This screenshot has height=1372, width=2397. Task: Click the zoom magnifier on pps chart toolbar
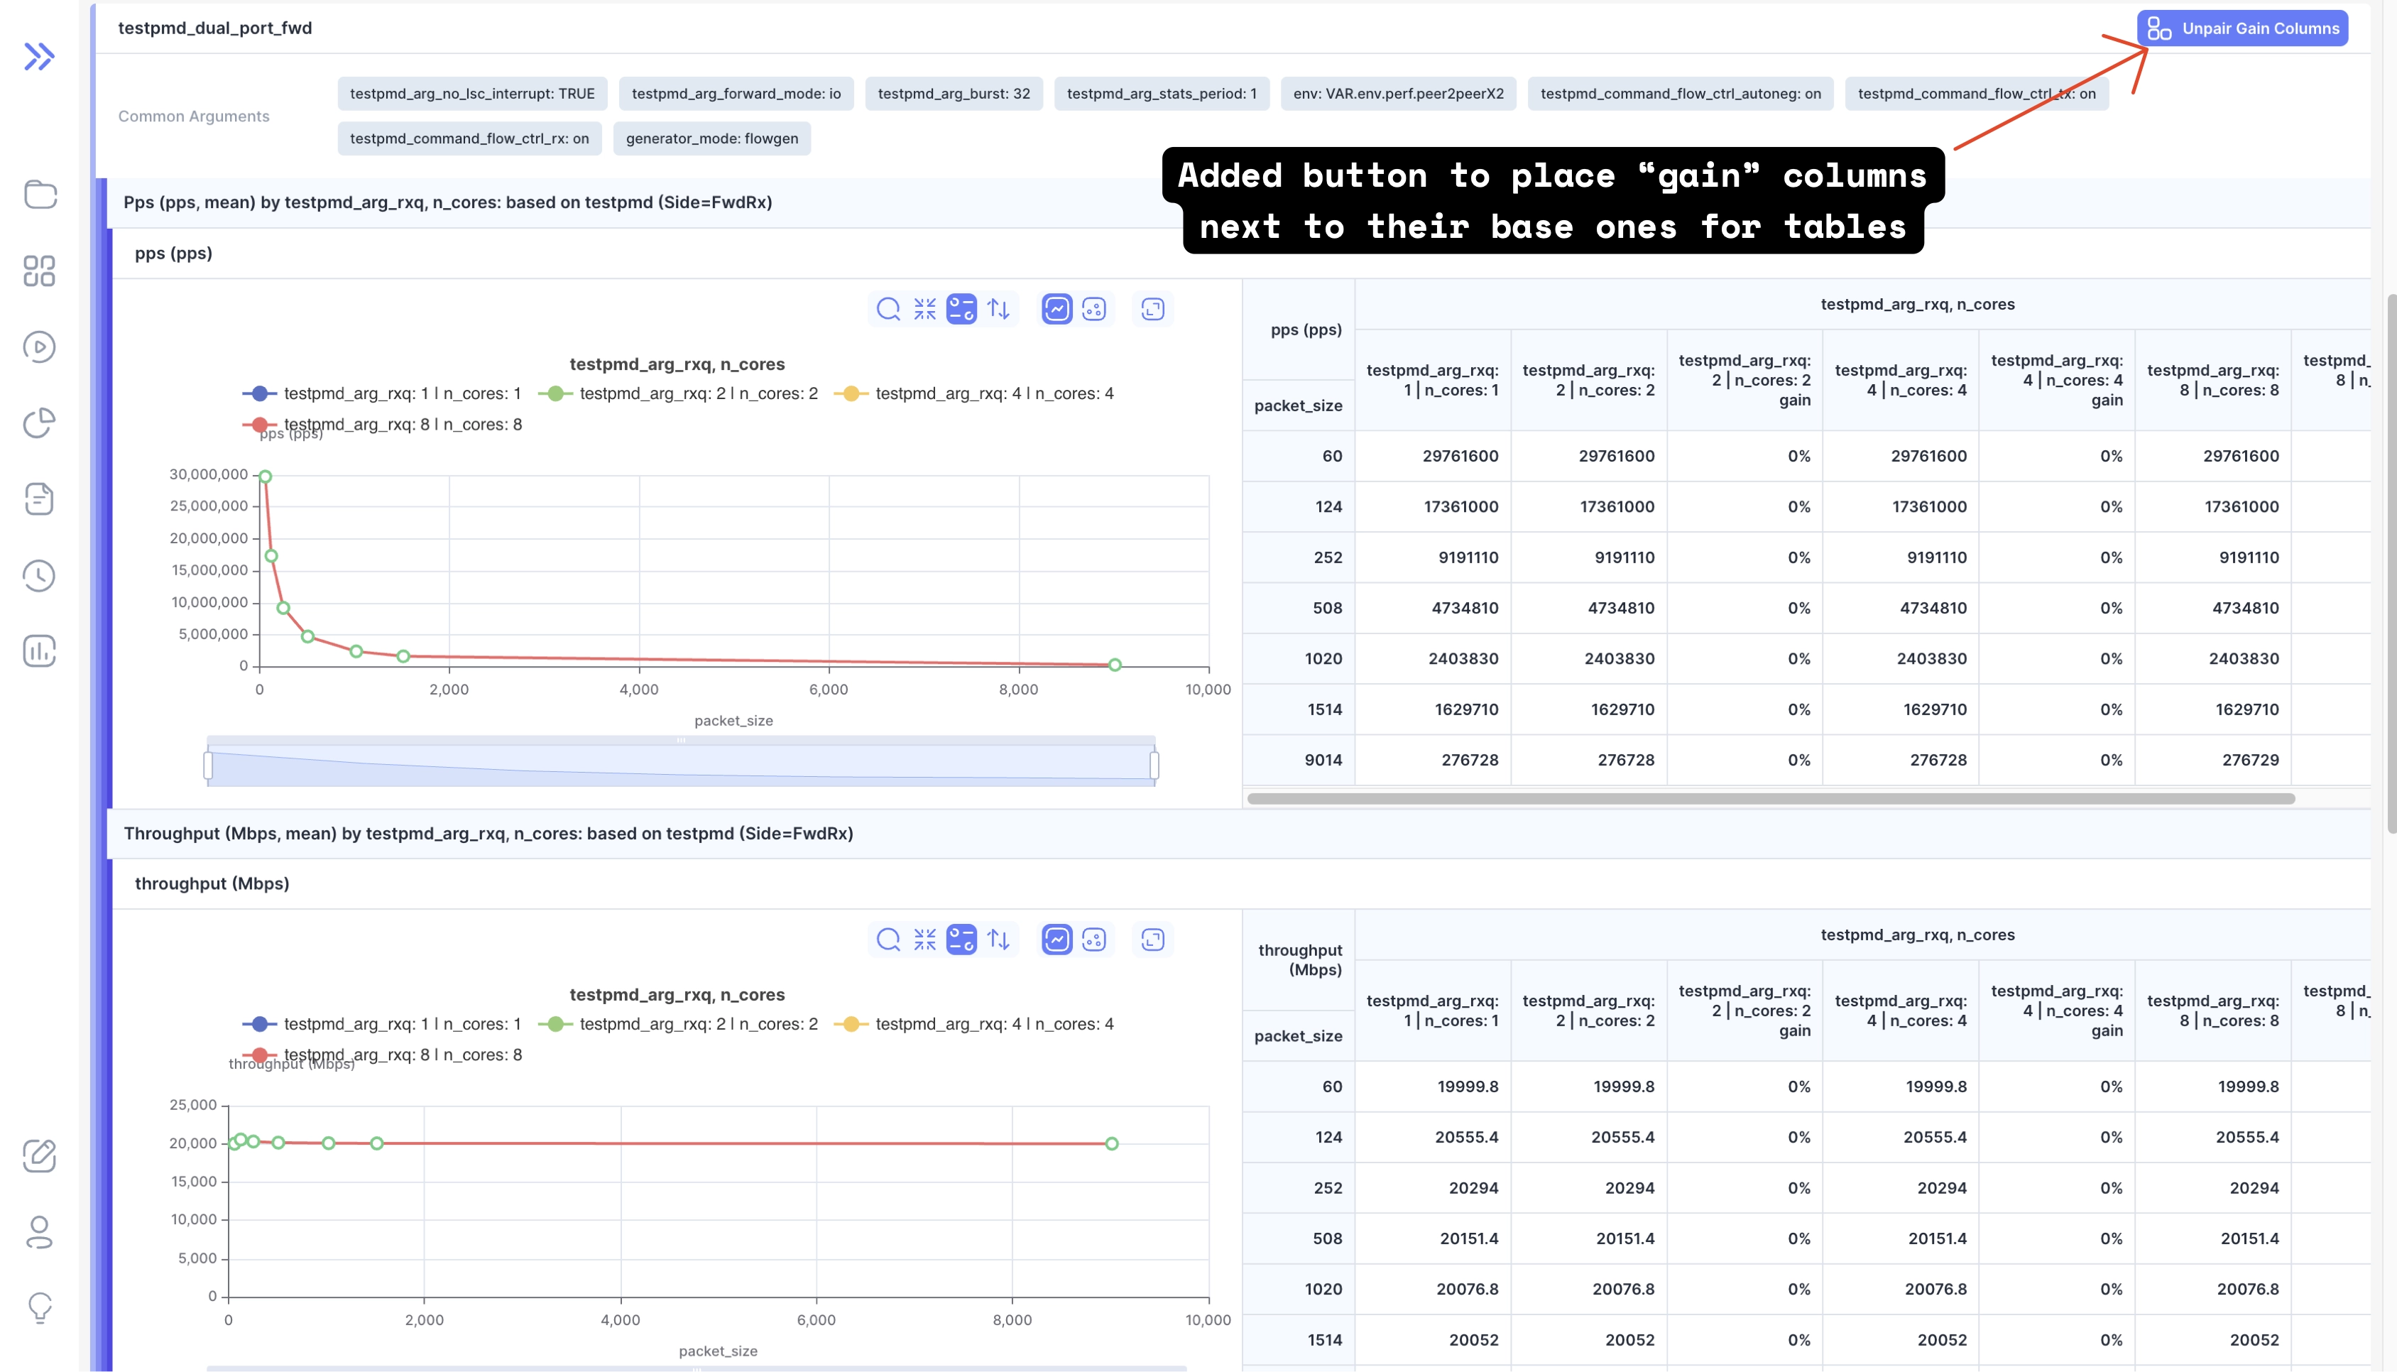[888, 309]
